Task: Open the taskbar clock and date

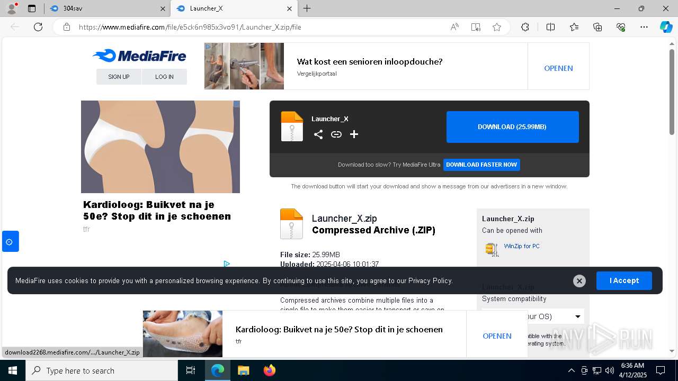Action: [633, 370]
